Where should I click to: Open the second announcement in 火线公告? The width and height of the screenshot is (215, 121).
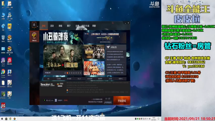(115, 54)
